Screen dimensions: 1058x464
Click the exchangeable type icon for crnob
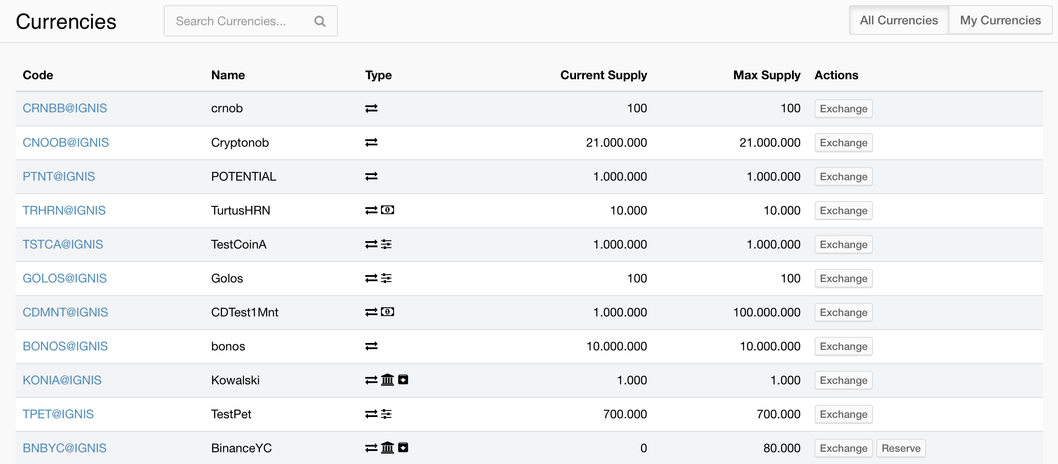pyautogui.click(x=371, y=108)
